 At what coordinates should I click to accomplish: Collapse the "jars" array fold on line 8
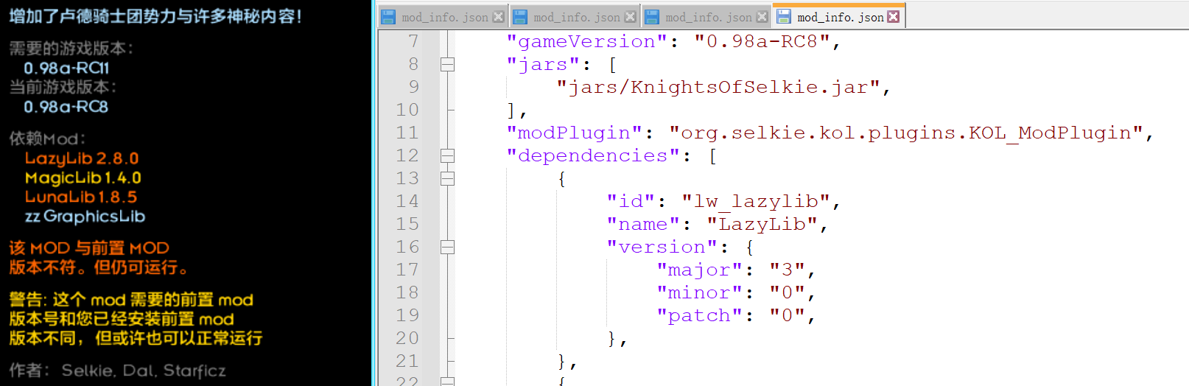click(x=447, y=65)
